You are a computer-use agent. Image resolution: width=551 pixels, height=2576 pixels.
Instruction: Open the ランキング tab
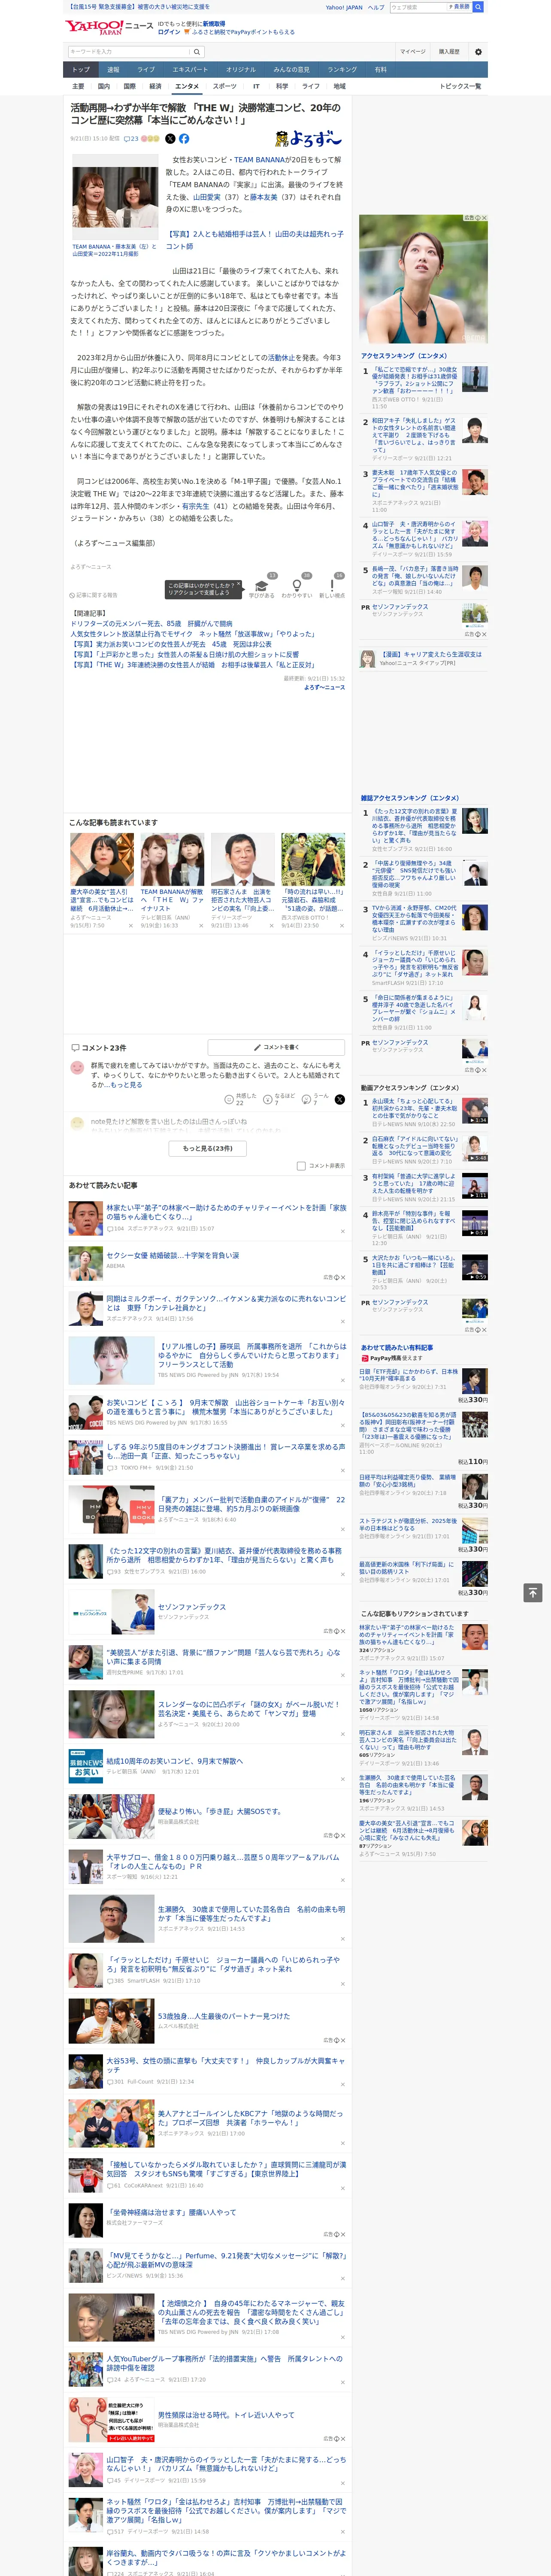342,70
